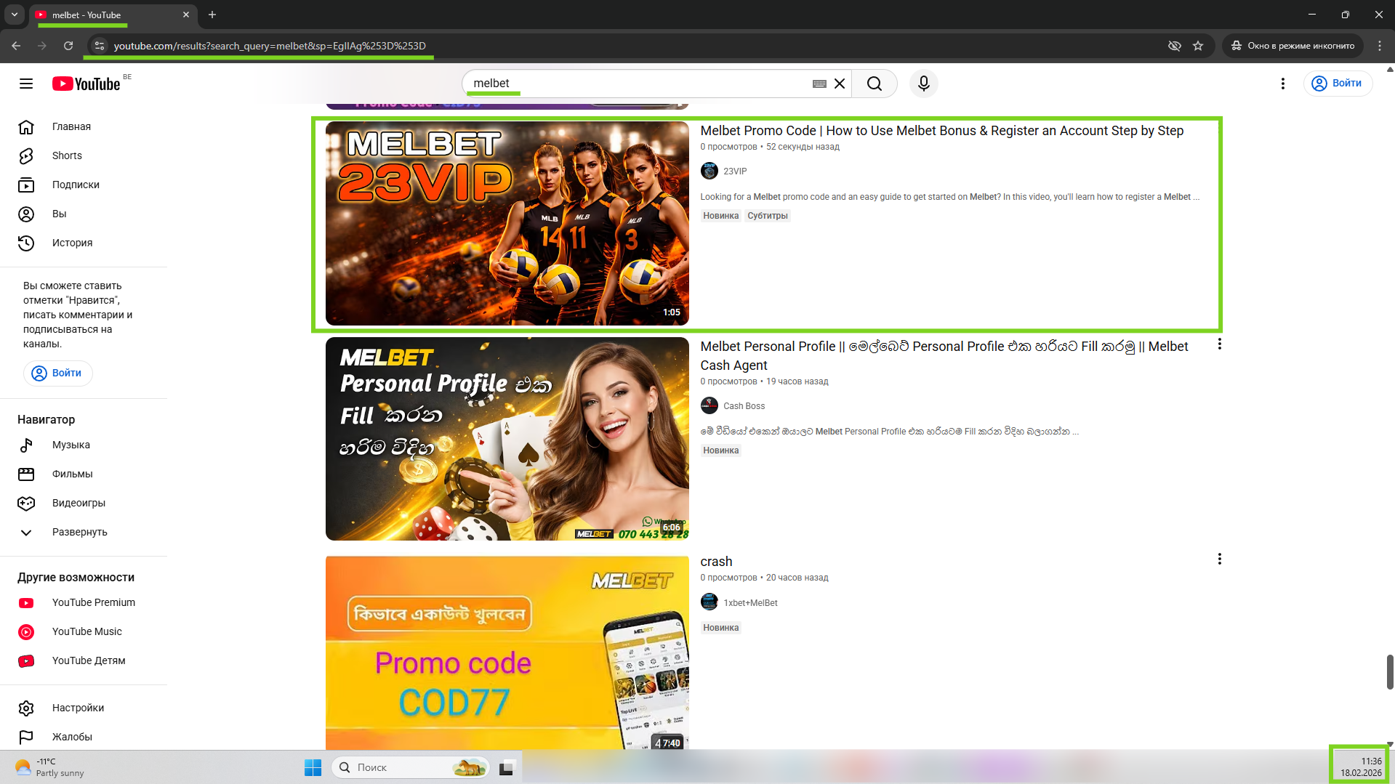View site information icon in address bar
1395x784 pixels.
(x=100, y=46)
